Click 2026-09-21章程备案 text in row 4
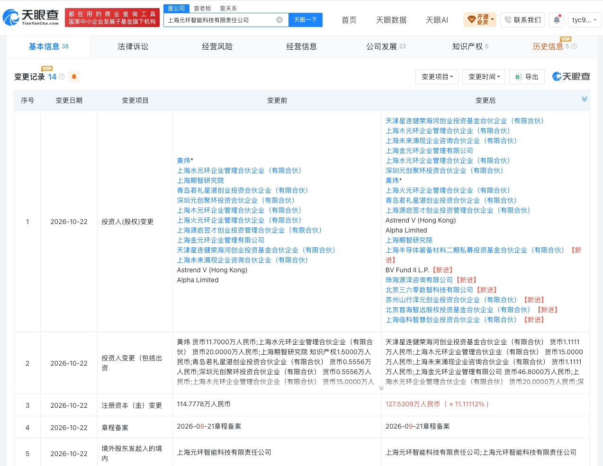The image size is (603, 466). coord(418,426)
